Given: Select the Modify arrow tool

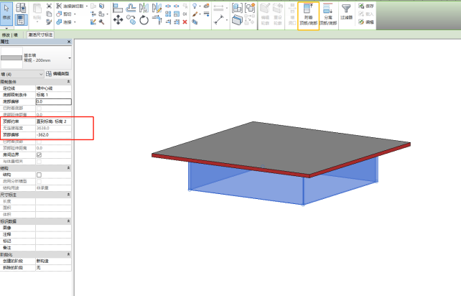Looking at the screenshot, I should point(6,14).
